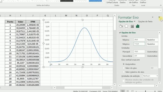The width and height of the screenshot is (163, 92).
Task: Click cell with value 0,00049869
Action: coord(33,66)
